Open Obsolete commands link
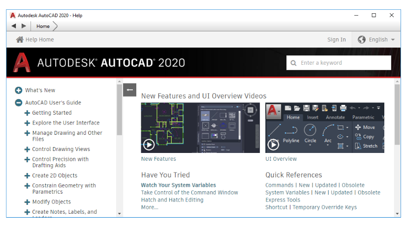 coord(353,185)
